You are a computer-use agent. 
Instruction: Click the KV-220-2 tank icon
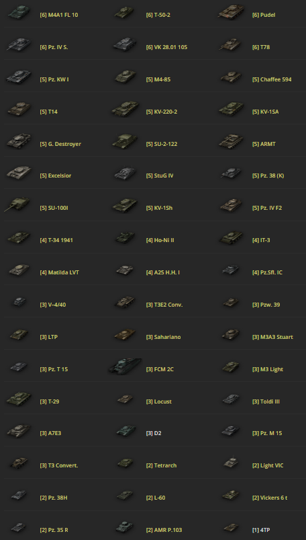coord(125,109)
